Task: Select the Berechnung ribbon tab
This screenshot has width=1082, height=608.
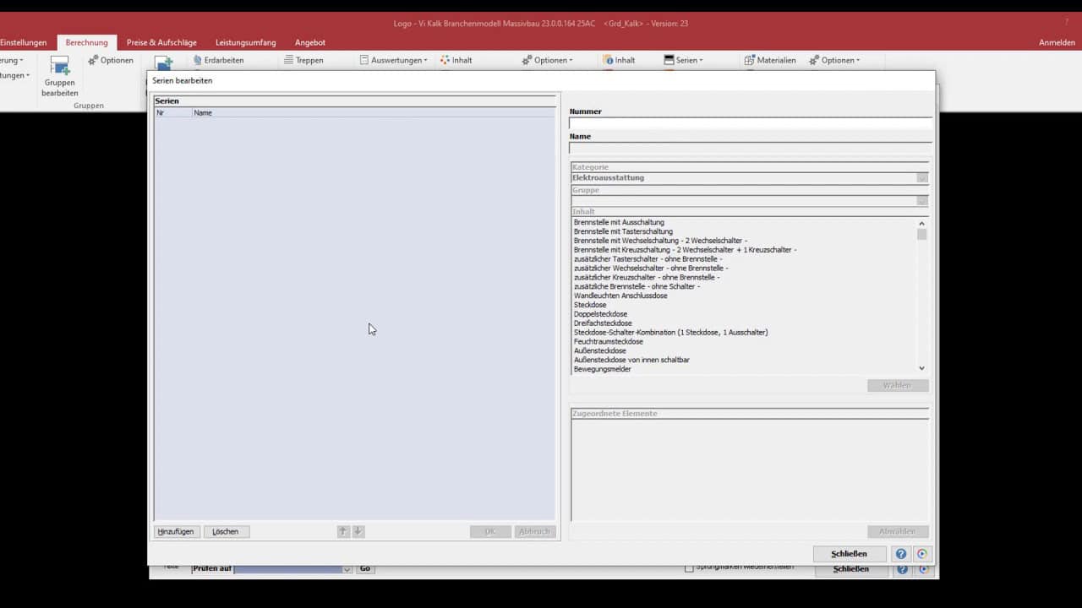Action: (x=86, y=42)
